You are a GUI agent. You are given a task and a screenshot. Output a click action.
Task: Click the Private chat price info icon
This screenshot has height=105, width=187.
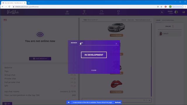[x=75, y=79]
